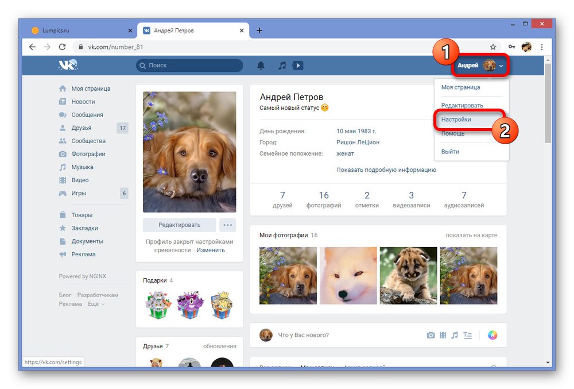This screenshot has height=389, width=574.
Task: Click the music note icon in top bar
Action: click(281, 65)
